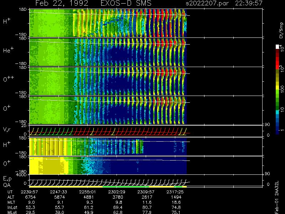Select UT value "2302:29"
285x214 pixels.
(116, 192)
